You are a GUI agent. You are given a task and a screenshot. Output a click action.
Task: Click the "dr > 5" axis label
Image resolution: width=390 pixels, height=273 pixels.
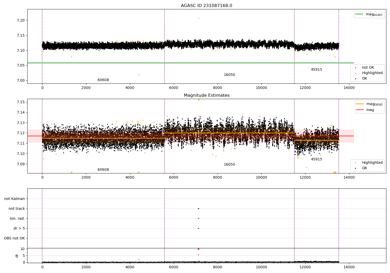(x=19, y=229)
